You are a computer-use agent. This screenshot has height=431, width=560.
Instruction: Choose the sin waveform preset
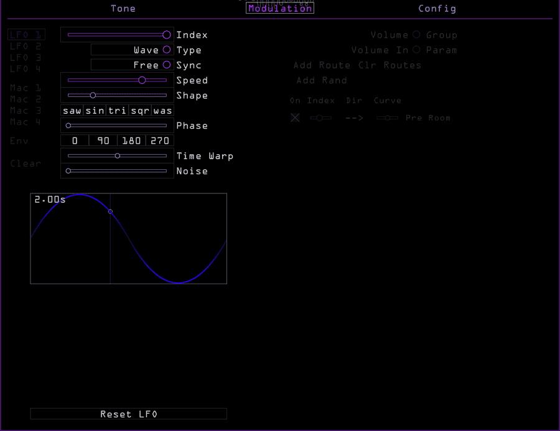(x=95, y=110)
